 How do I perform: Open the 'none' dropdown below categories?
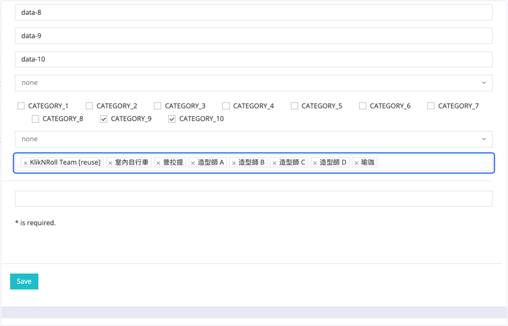(254, 139)
